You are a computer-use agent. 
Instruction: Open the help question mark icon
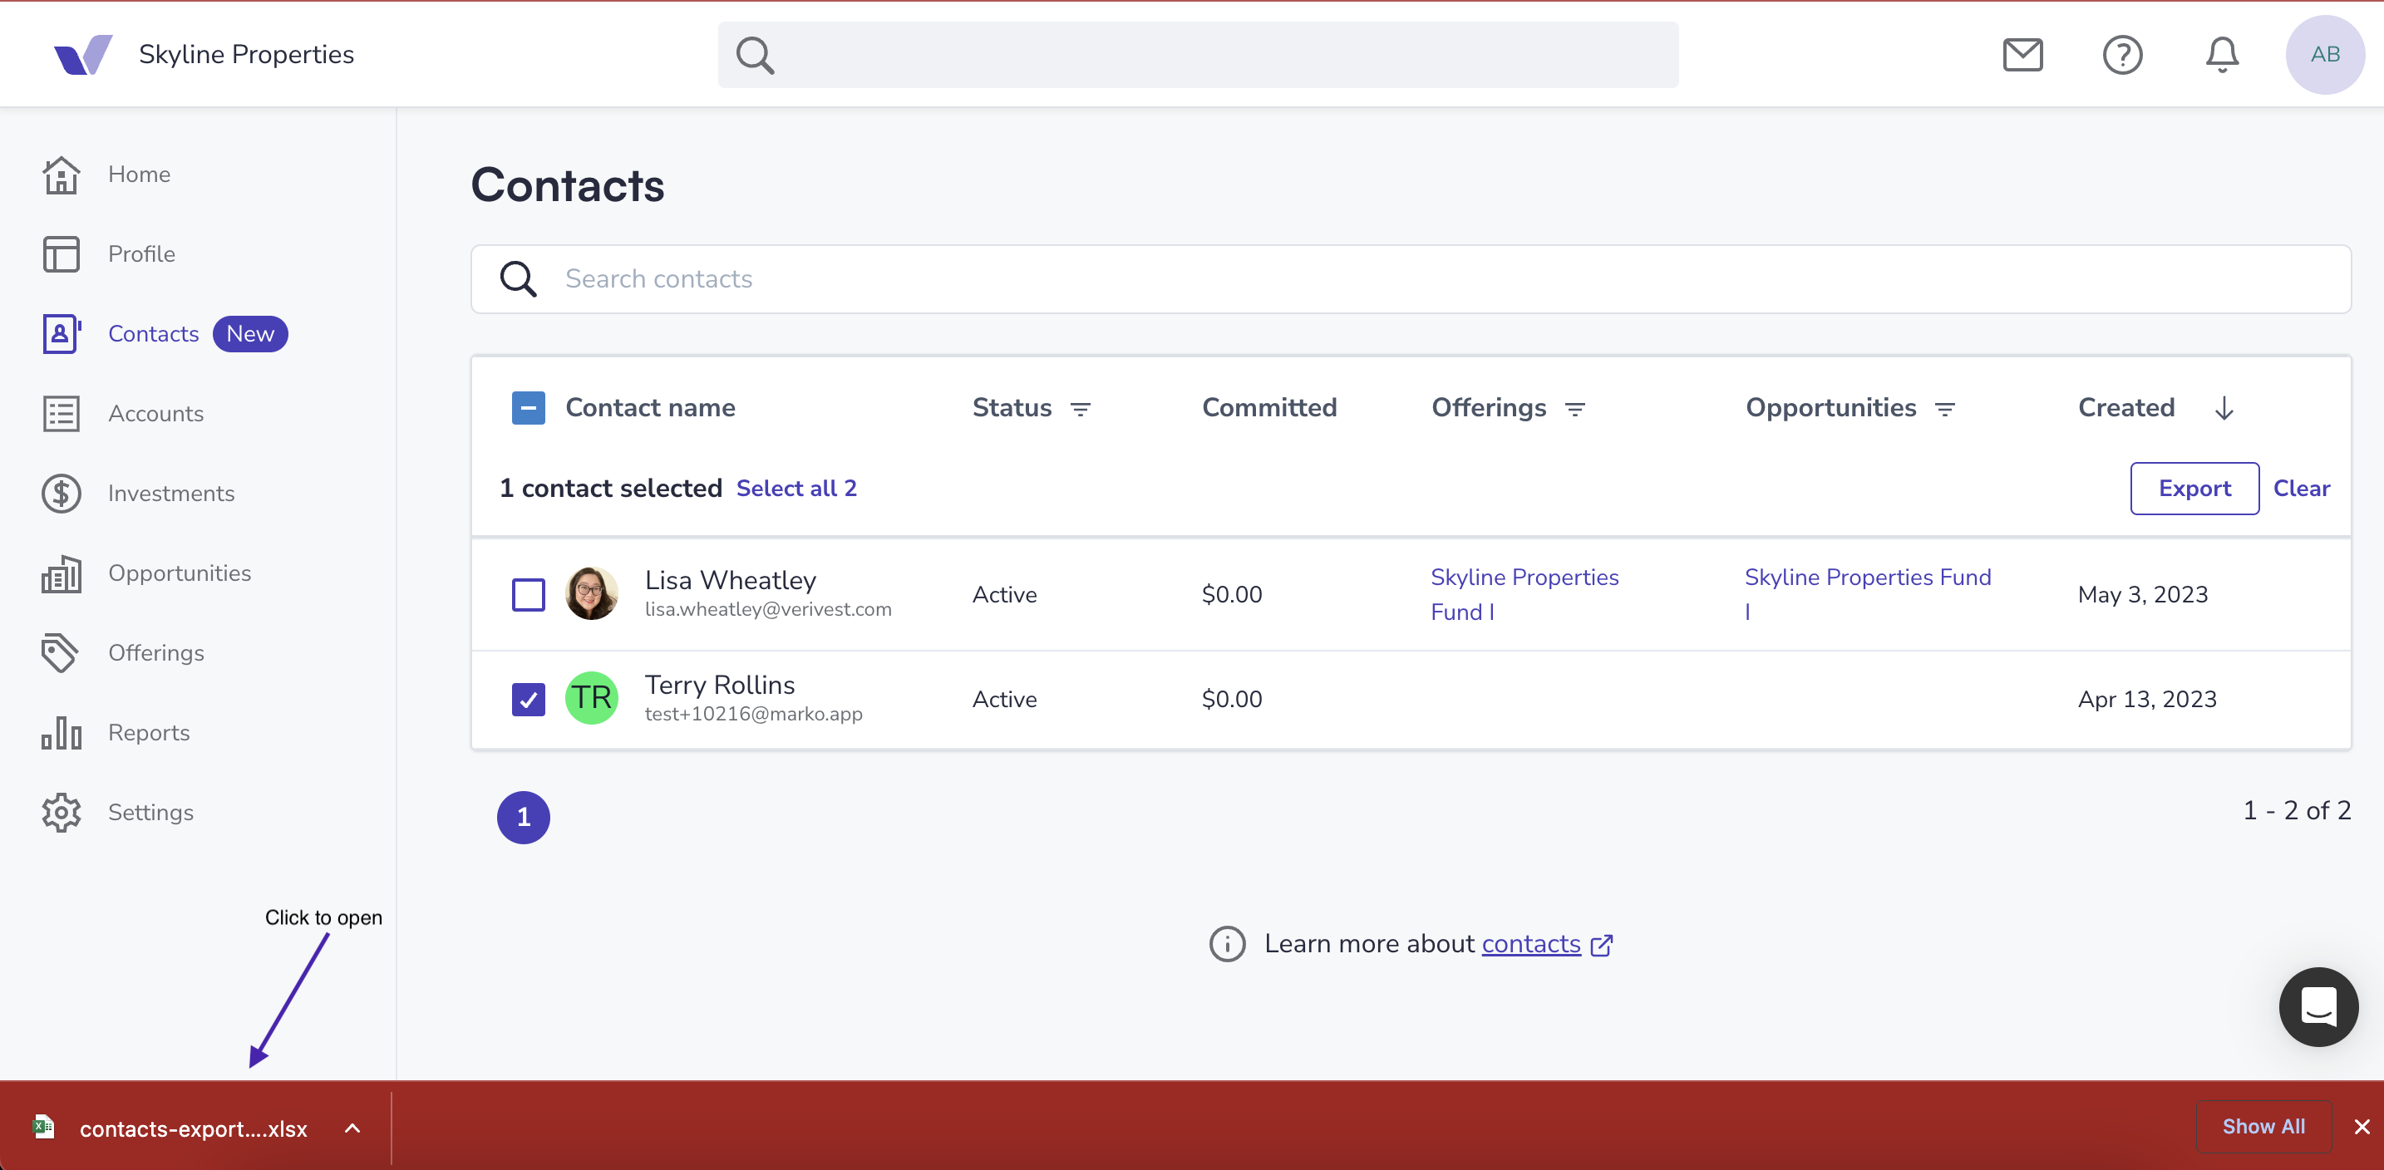2122,55
